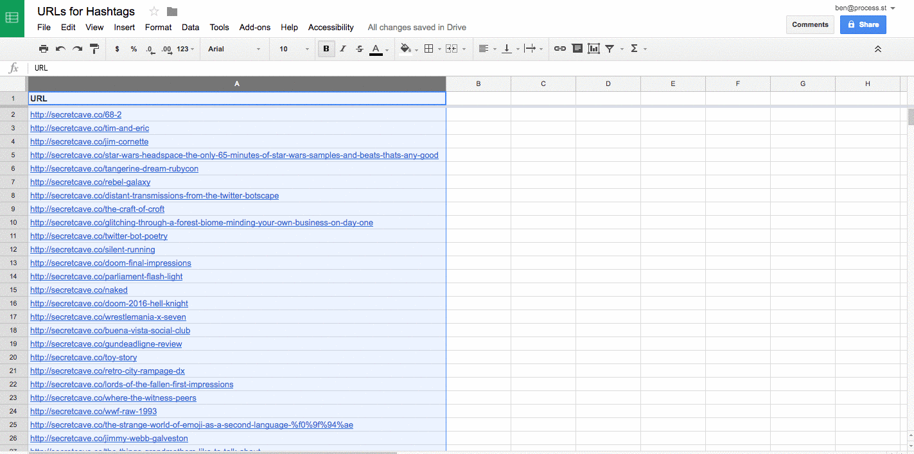Open the Accessibility menu

click(331, 28)
